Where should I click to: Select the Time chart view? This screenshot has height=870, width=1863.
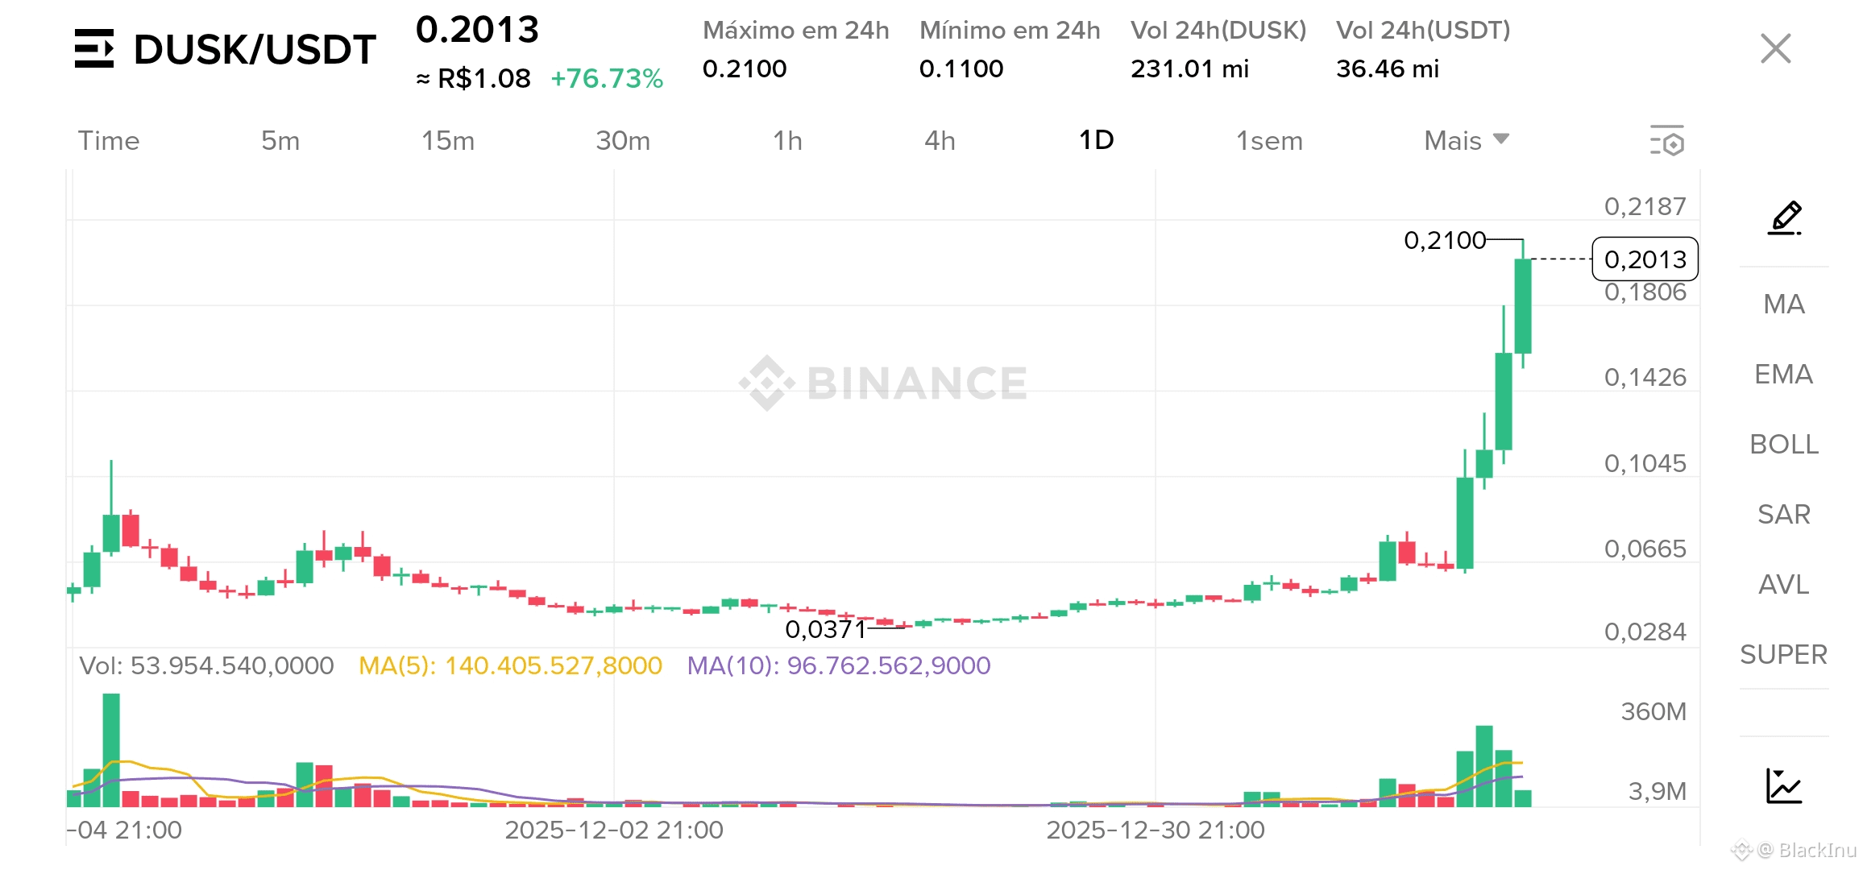coord(109,140)
